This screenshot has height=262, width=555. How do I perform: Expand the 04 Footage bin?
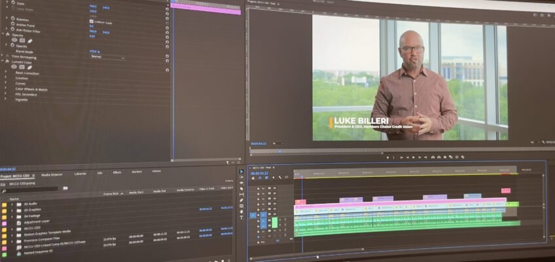[x=11, y=216]
